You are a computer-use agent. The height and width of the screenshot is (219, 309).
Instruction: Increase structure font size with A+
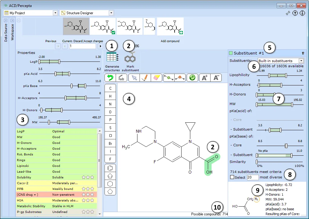205,78
